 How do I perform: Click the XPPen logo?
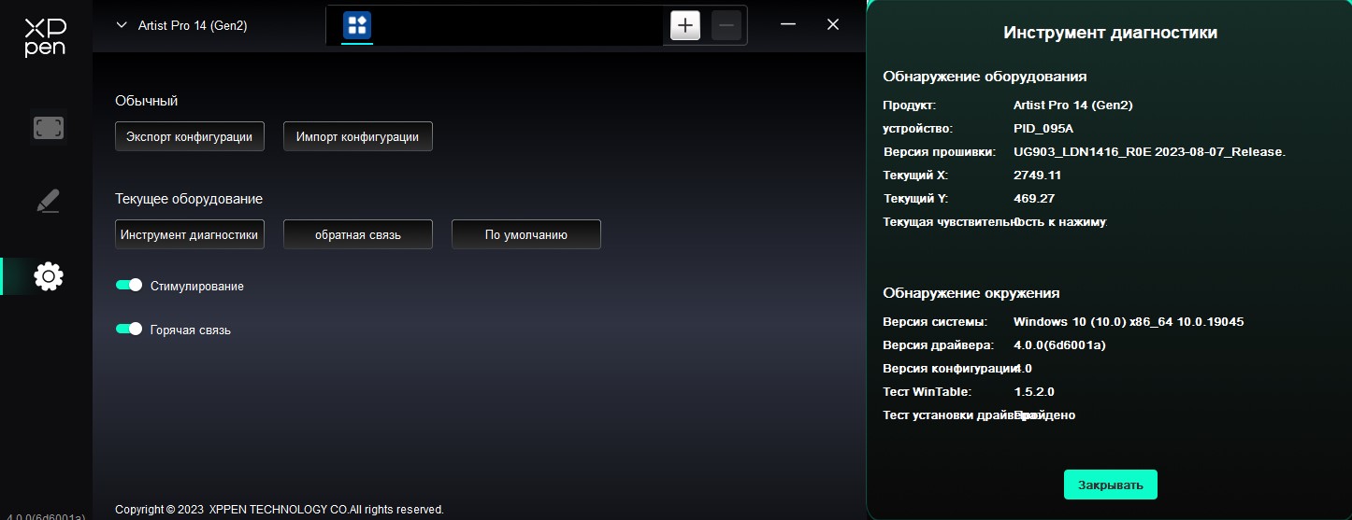(x=45, y=37)
